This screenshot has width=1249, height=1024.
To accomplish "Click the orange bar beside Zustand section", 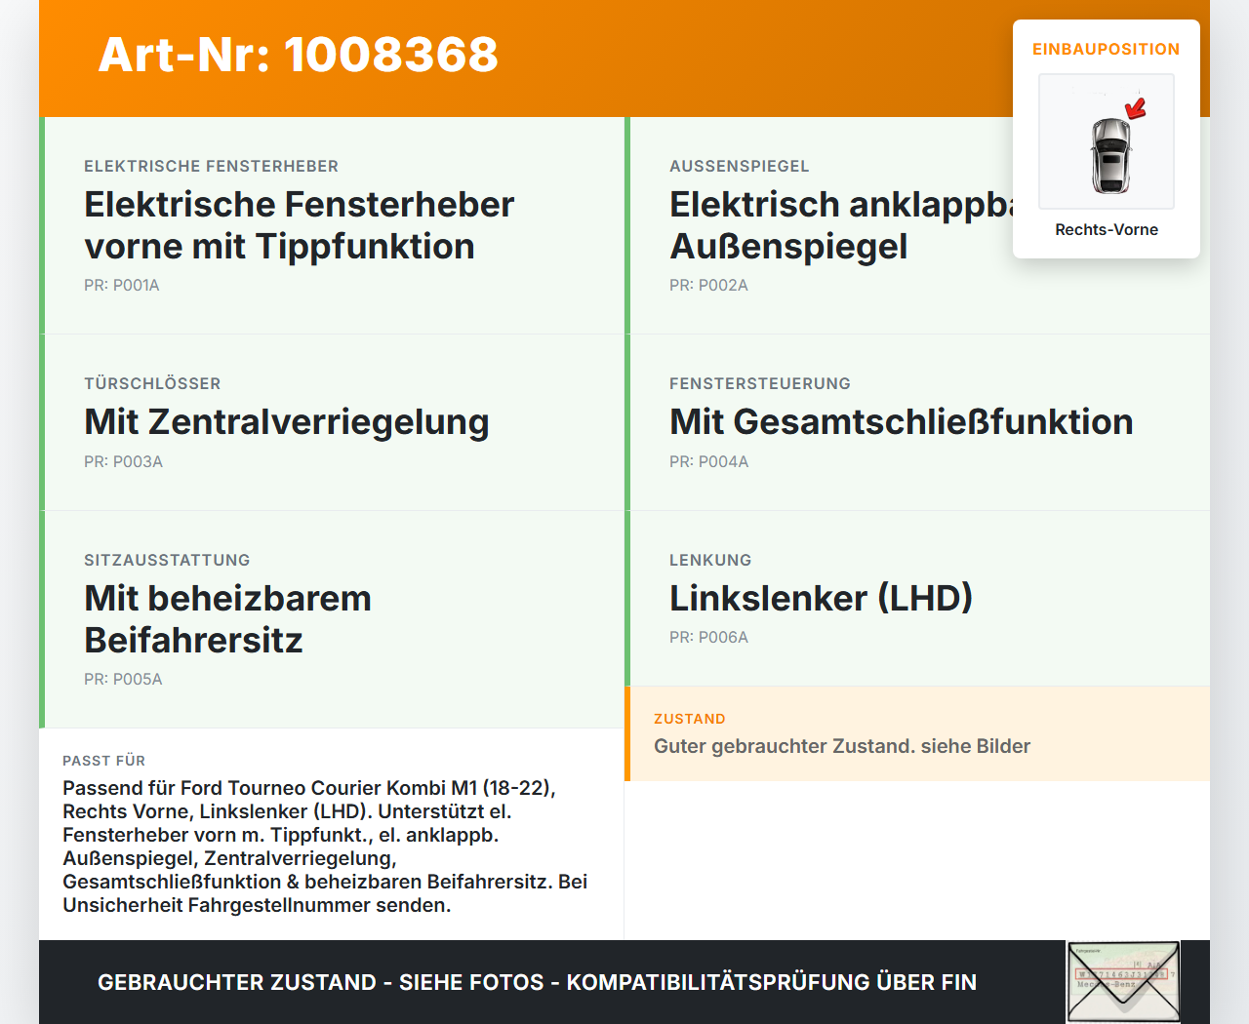I will pyautogui.click(x=625, y=733).
